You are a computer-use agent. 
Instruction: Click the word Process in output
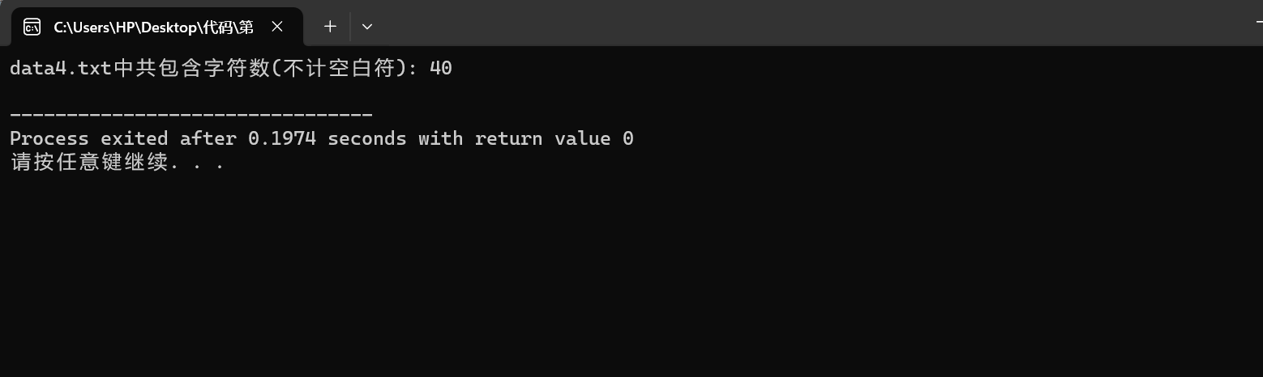[49, 139]
